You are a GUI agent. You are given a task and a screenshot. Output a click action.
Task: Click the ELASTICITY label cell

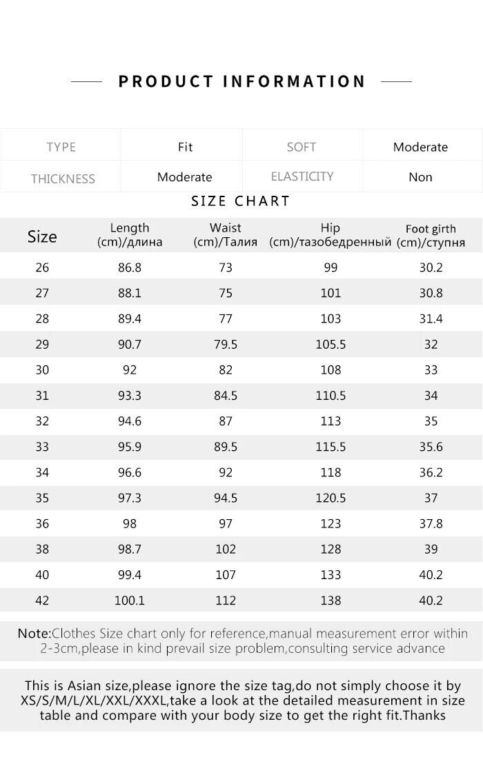302,176
